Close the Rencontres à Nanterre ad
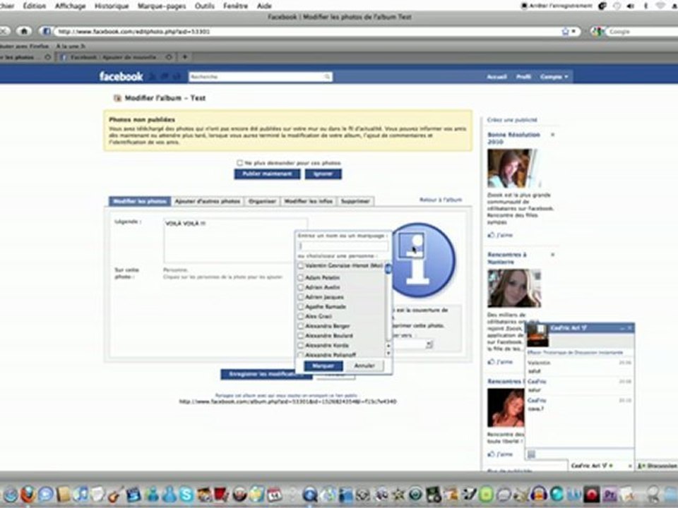The height and width of the screenshot is (508, 678). pos(552,255)
